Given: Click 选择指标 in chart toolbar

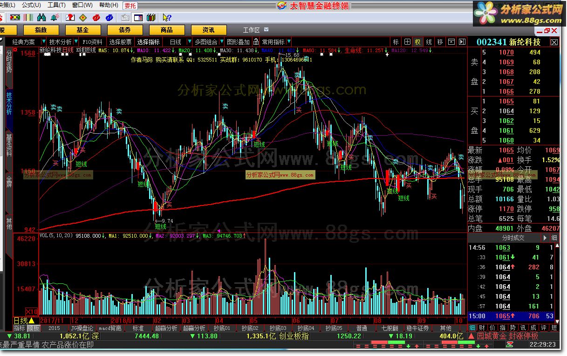Looking at the screenshot, I should coord(148,42).
